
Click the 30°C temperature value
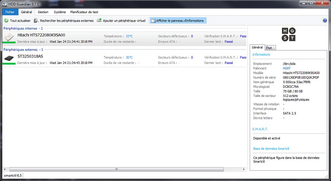tap(129, 58)
